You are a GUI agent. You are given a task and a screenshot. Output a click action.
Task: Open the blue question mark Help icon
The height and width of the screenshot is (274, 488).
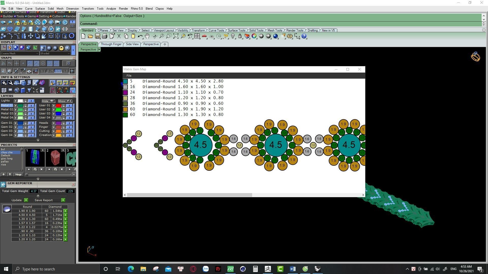pyautogui.click(x=304, y=36)
